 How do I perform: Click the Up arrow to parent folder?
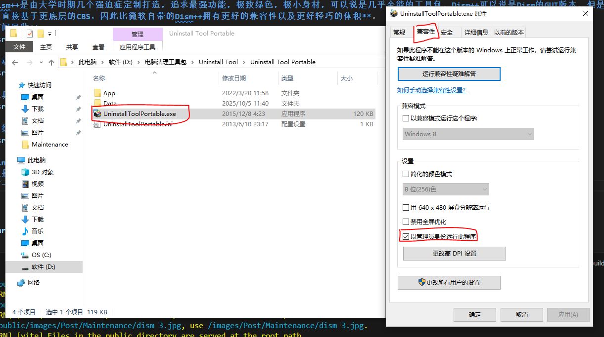click(x=51, y=63)
